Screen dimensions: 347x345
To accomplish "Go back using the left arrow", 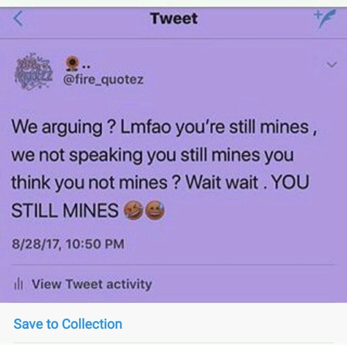I will [x=18, y=19].
